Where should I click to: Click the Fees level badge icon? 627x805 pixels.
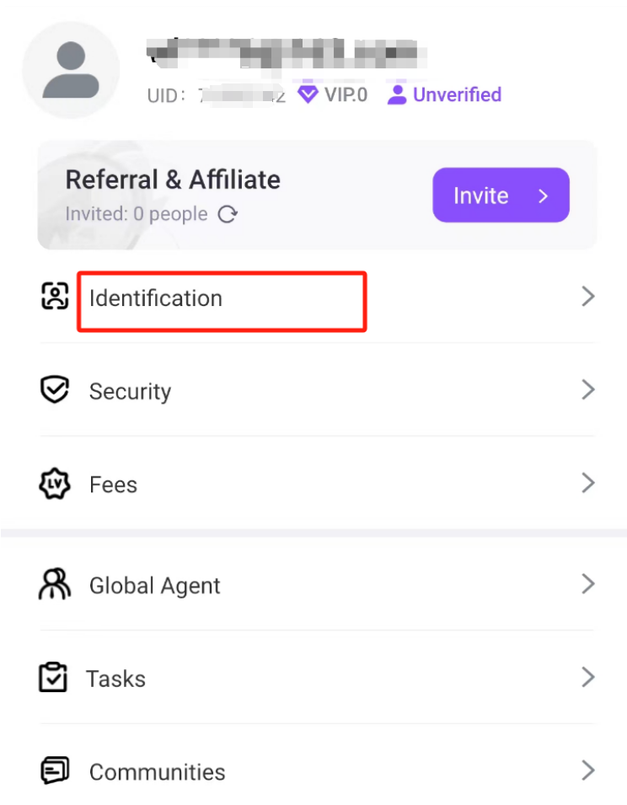[55, 484]
